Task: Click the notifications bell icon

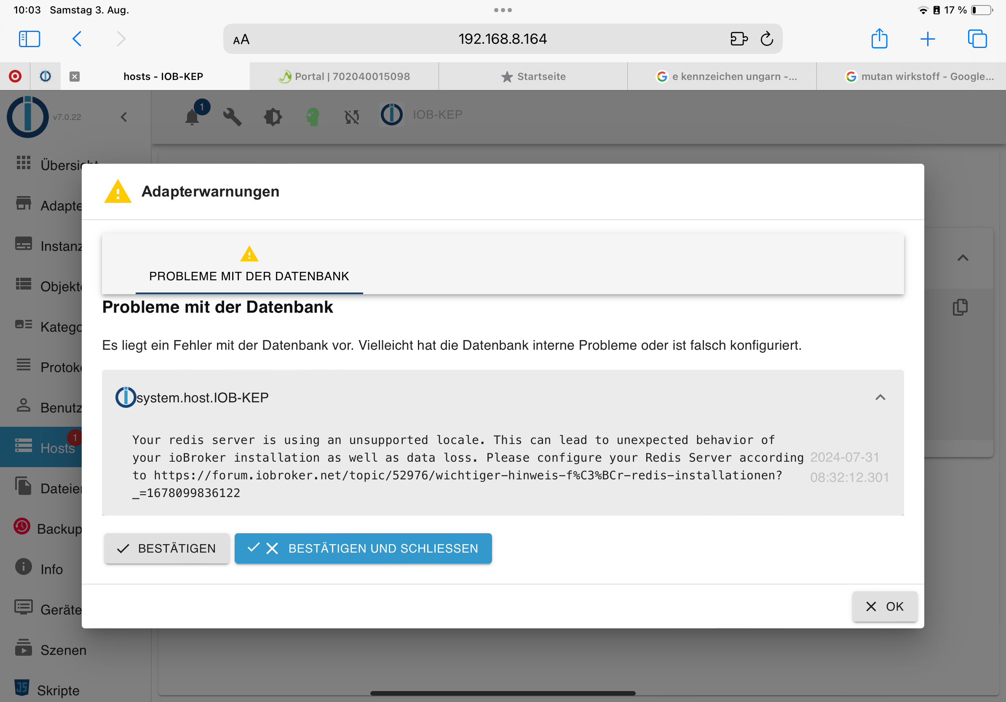Action: (x=192, y=117)
